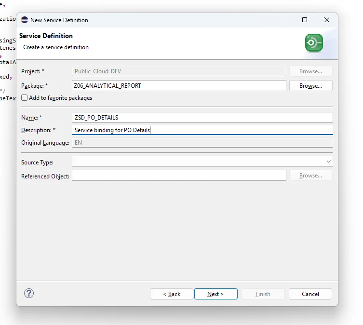Click the 'Package: *' label
Viewport: 363px width, 325px height.
pyautogui.click(x=34, y=86)
